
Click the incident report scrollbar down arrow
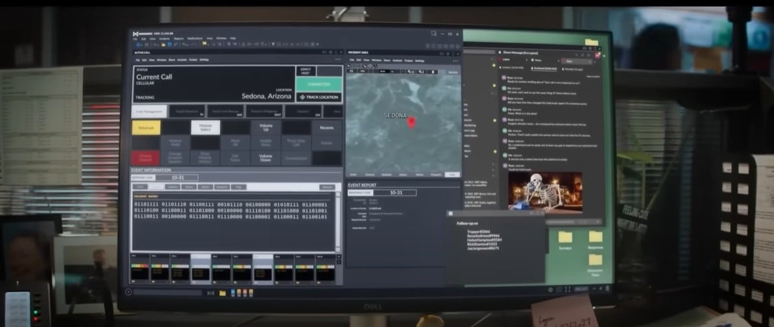tap(337, 248)
